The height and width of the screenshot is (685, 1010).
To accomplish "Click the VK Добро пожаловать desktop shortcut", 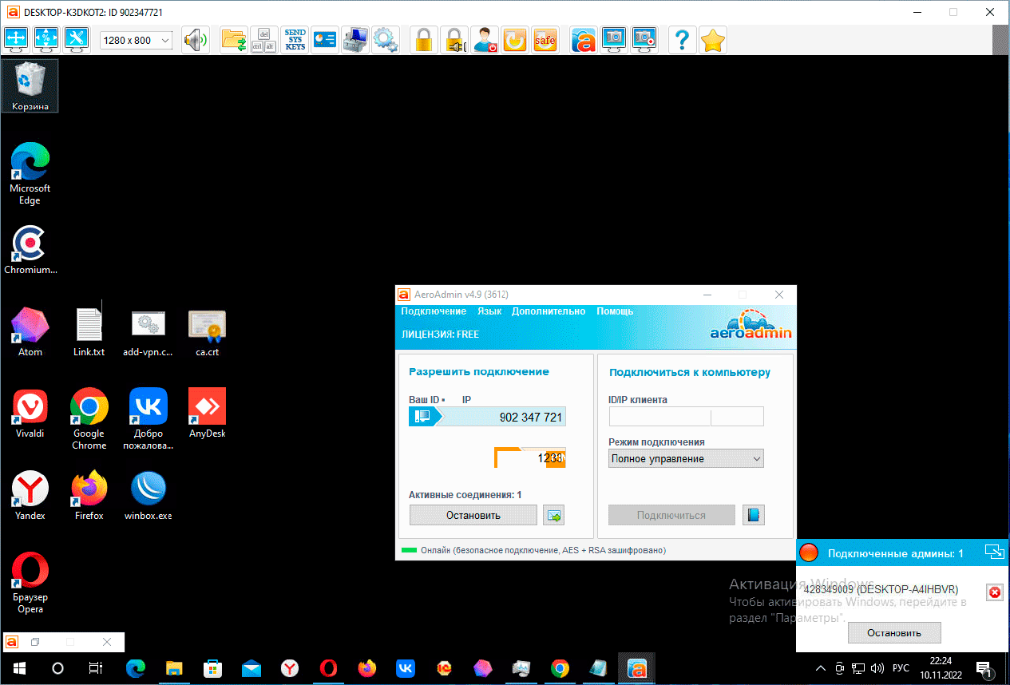I will 148,418.
